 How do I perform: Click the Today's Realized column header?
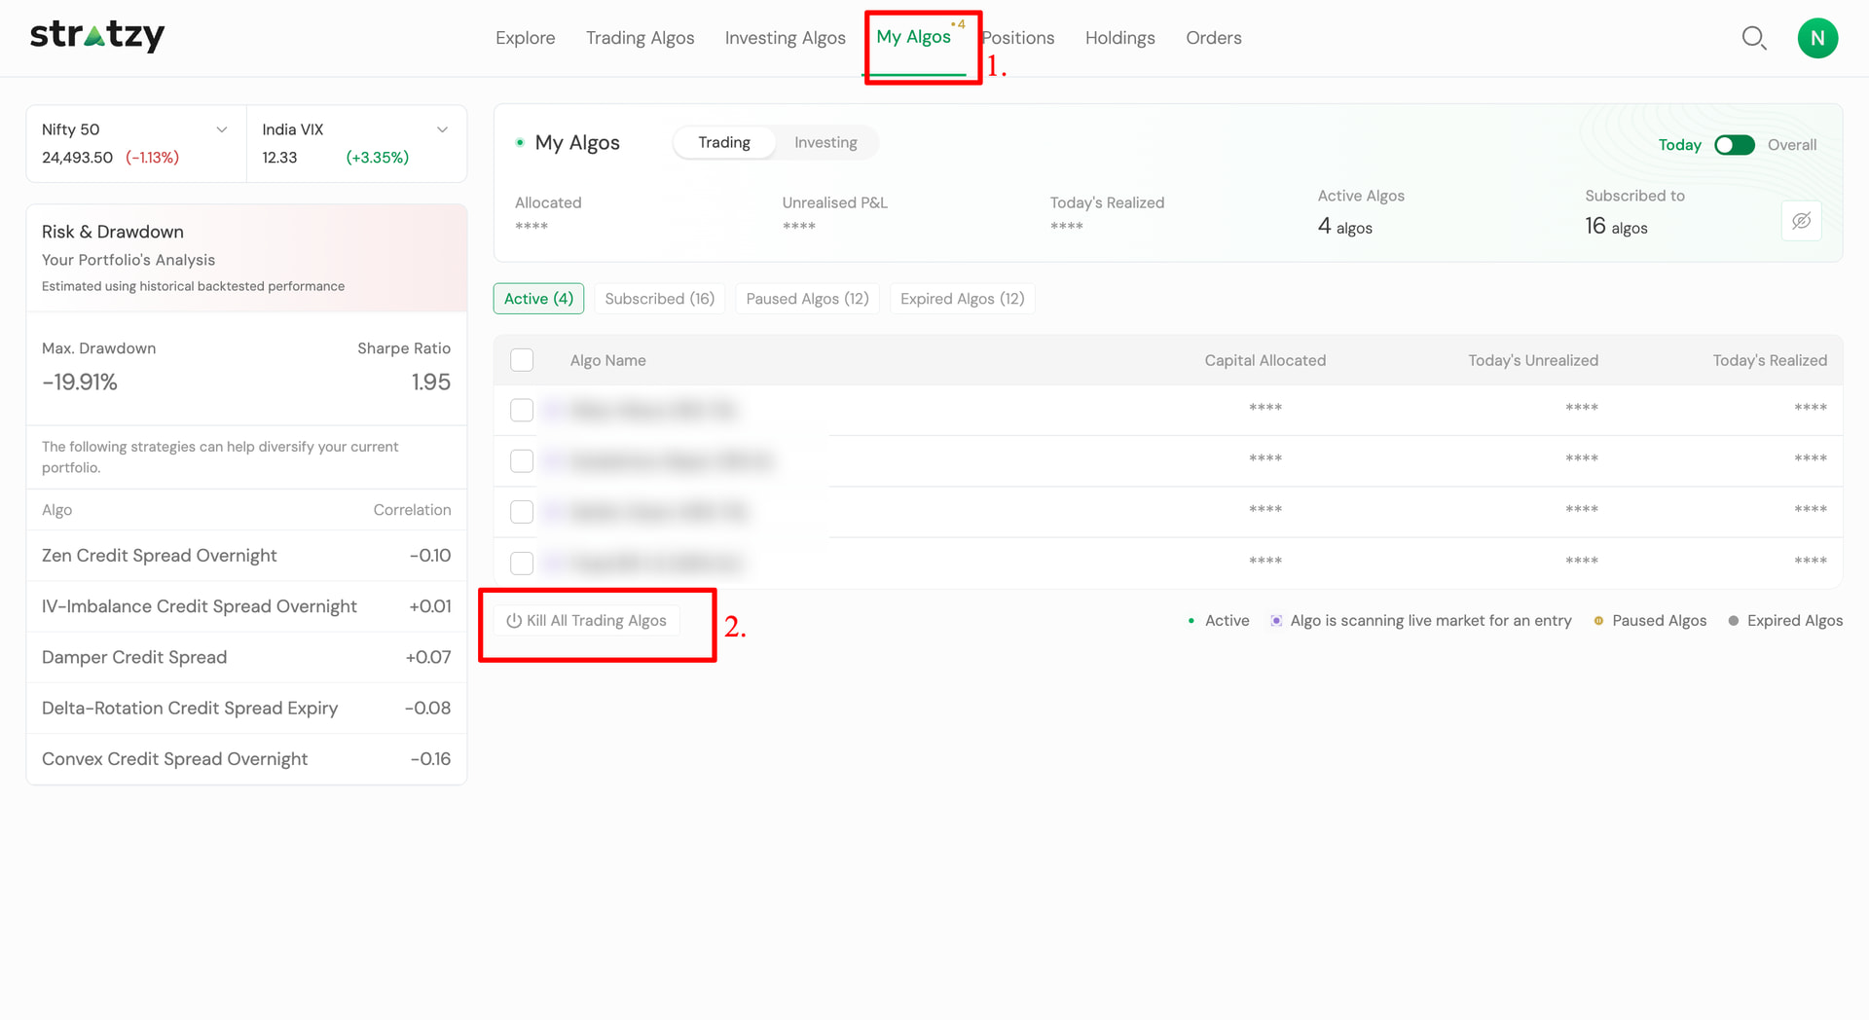1769,360
